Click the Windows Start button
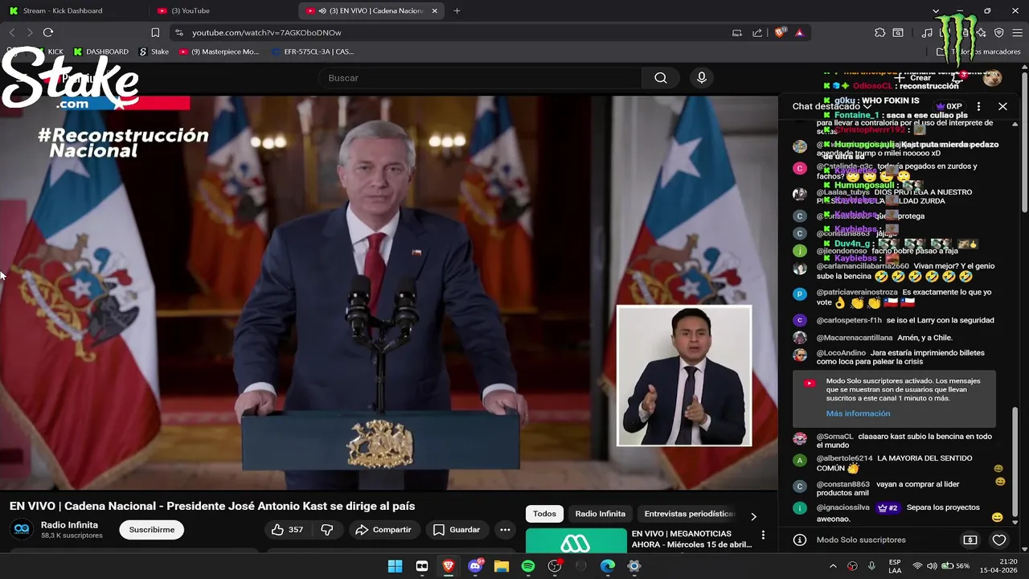Screen dimensions: 1029x579 (x=396, y=566)
